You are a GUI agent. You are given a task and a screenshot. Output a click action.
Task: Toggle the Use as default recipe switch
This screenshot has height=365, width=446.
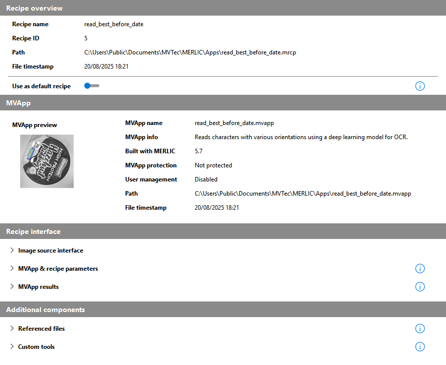pos(92,86)
